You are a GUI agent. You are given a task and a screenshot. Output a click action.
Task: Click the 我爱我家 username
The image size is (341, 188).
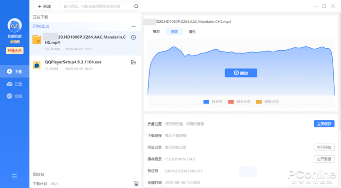15,37
